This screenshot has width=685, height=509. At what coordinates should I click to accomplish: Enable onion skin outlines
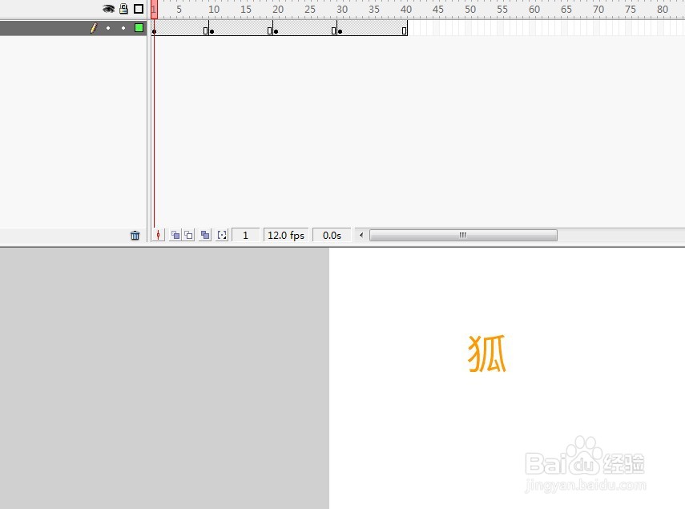click(x=189, y=235)
